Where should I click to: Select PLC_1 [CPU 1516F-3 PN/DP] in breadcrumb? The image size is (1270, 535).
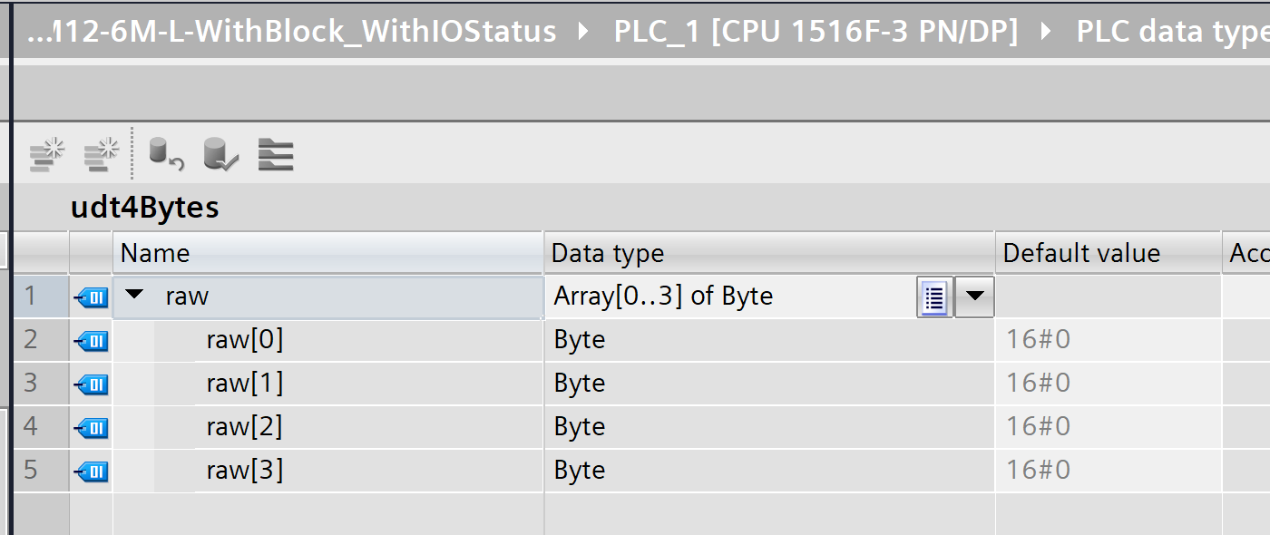[x=815, y=33]
